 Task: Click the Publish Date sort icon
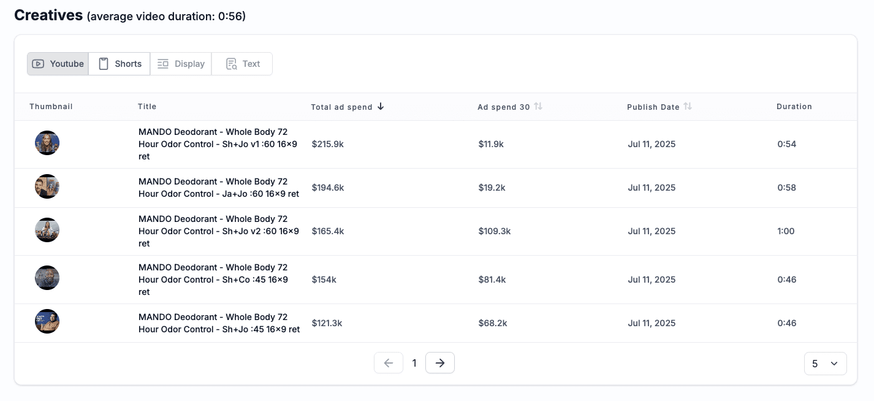[x=688, y=107]
